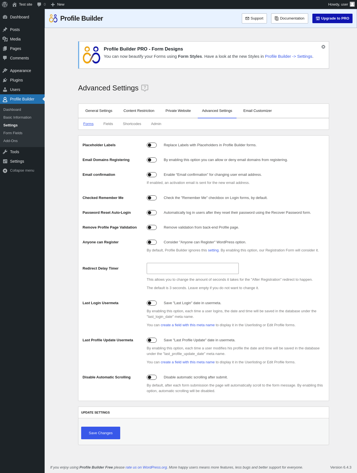357x473 pixels.
Task: Toggle Anyone can Register switch
Action: coord(152,242)
